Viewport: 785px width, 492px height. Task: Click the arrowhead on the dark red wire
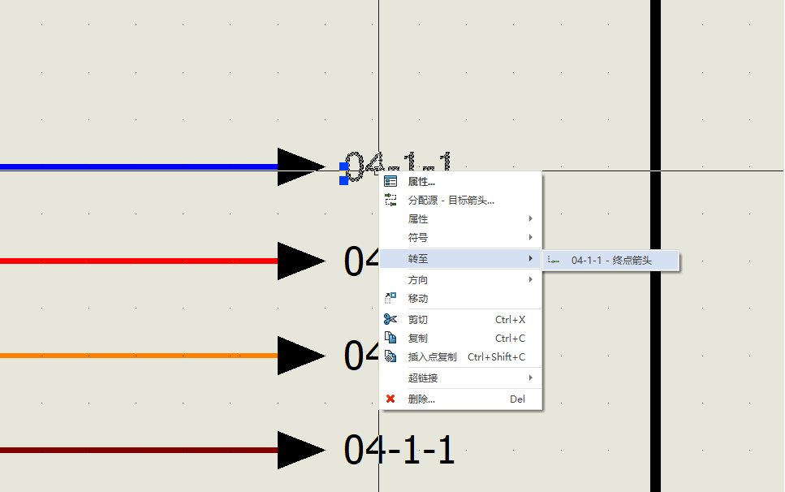click(x=299, y=450)
